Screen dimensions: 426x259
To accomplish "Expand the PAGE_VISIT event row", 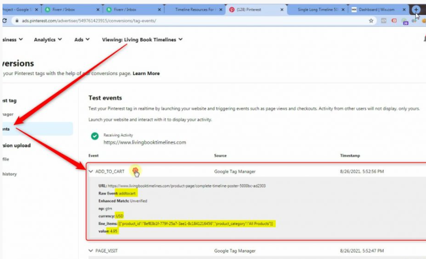I will tap(91, 250).
